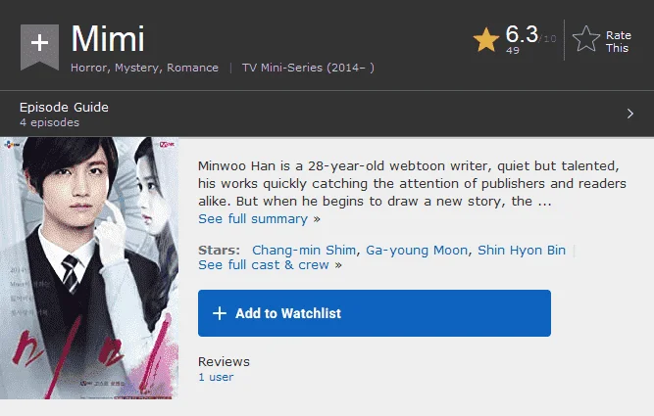Viewport: 654px width, 416px height.
Task: Open the 4 episodes list
Action: point(49,122)
